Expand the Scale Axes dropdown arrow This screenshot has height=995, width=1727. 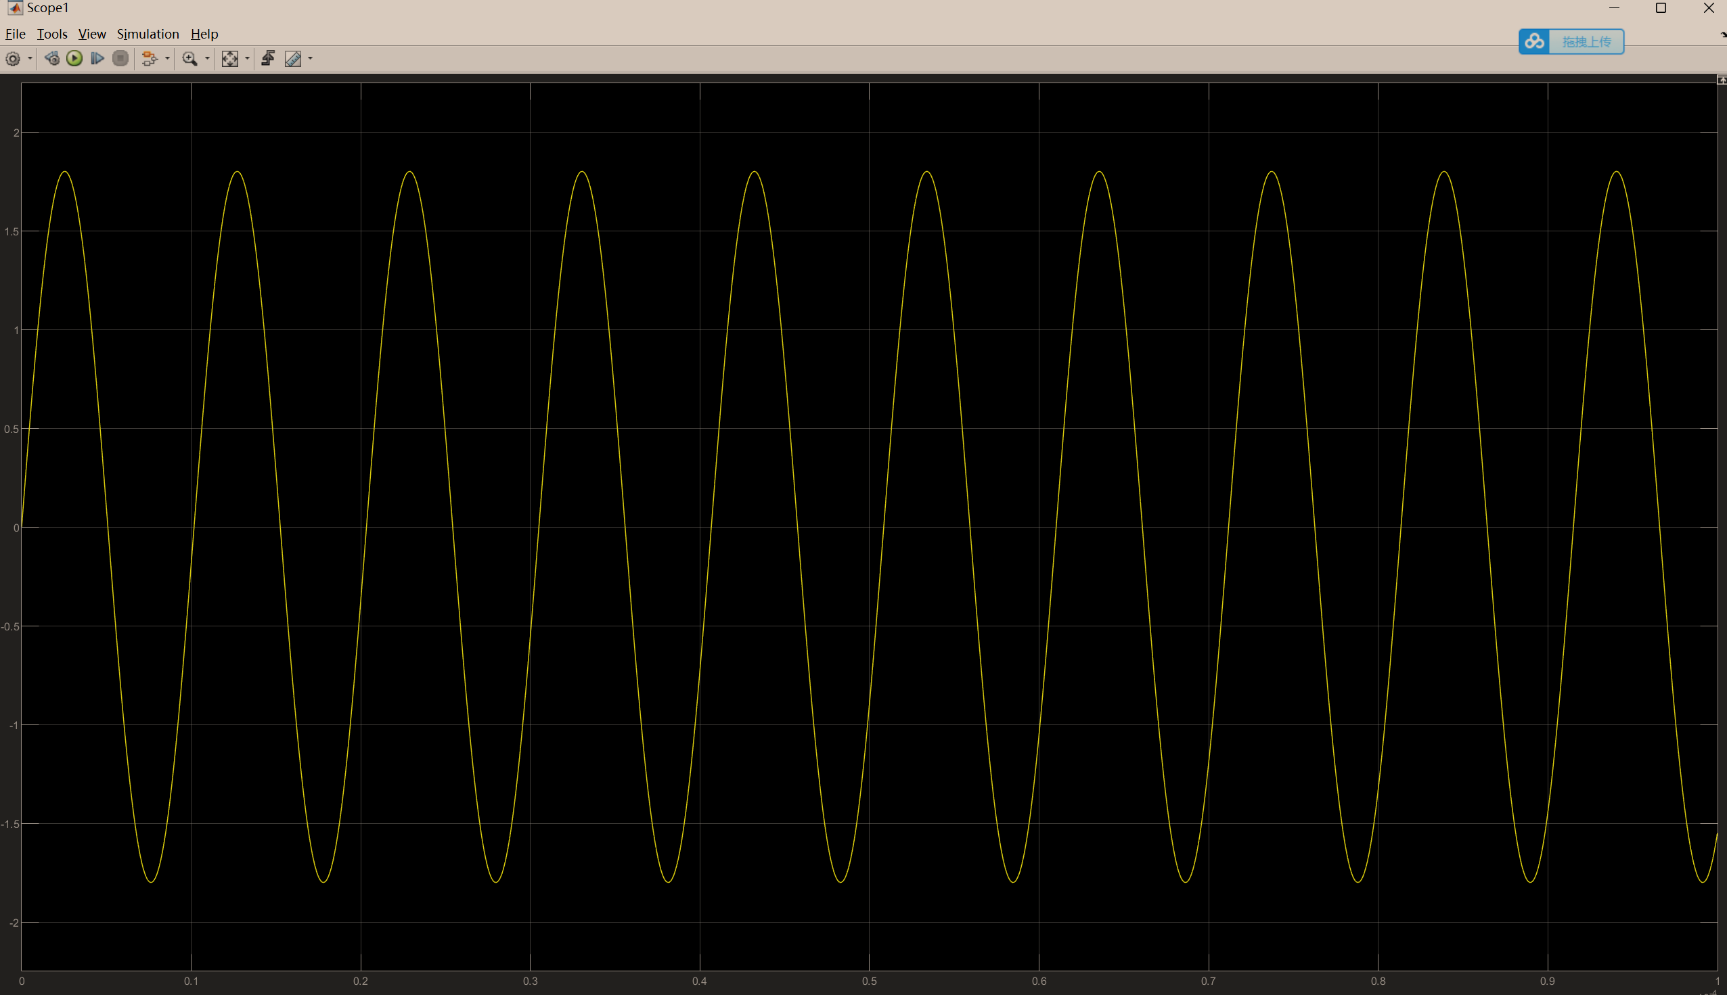click(x=248, y=59)
